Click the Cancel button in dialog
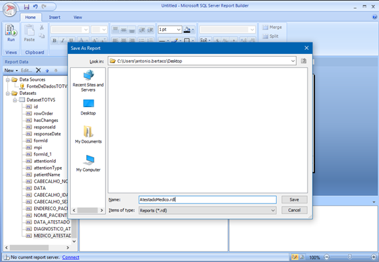Screen dimensions: 379x262 click(x=294, y=210)
